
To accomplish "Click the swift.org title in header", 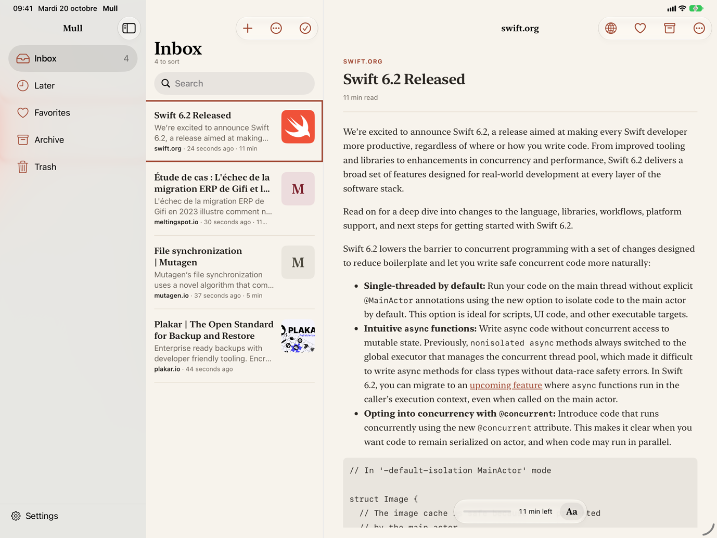I will point(520,28).
